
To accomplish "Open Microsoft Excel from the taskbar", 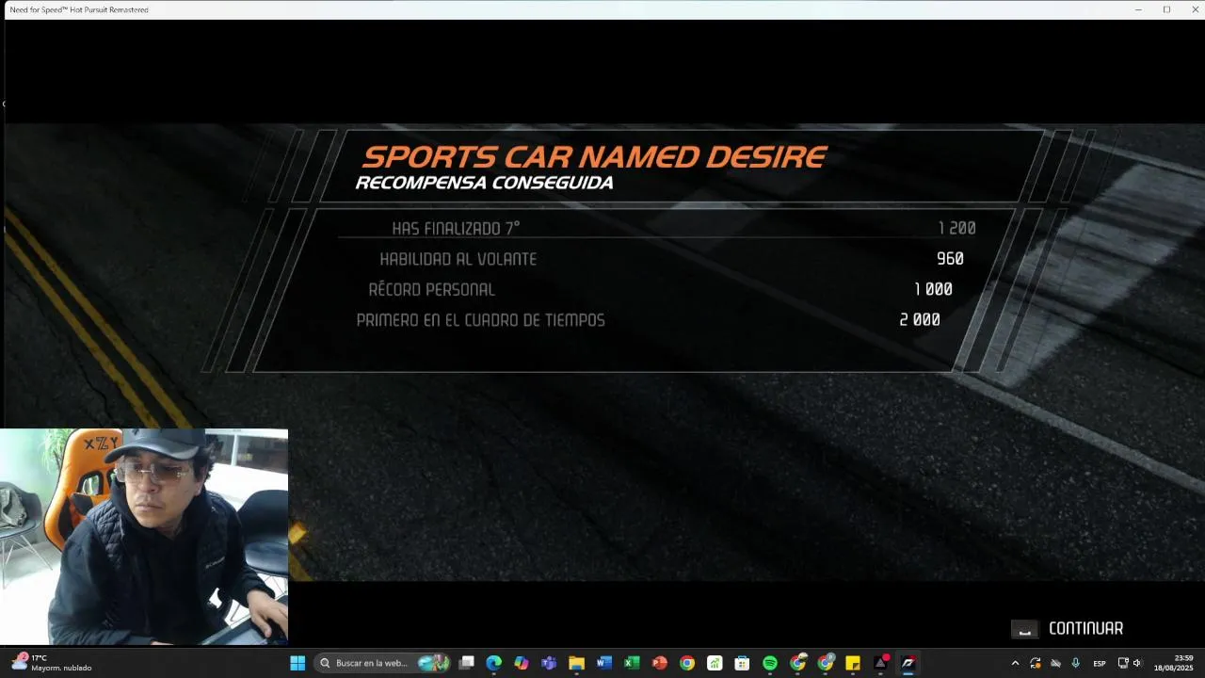I will click(632, 663).
